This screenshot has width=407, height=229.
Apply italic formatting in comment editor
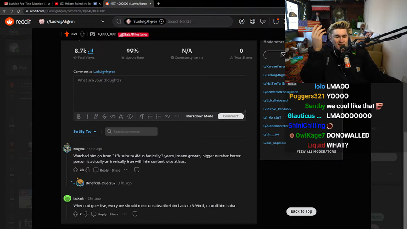click(x=87, y=116)
